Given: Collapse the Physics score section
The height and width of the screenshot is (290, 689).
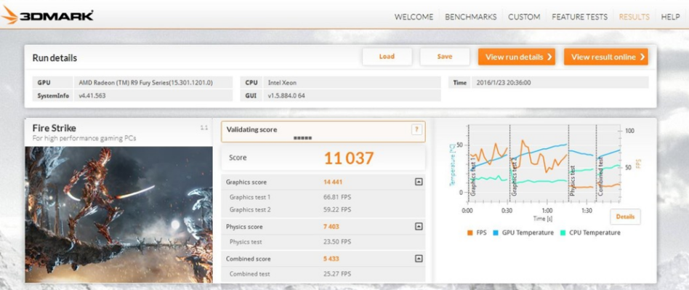Looking at the screenshot, I should [419, 226].
